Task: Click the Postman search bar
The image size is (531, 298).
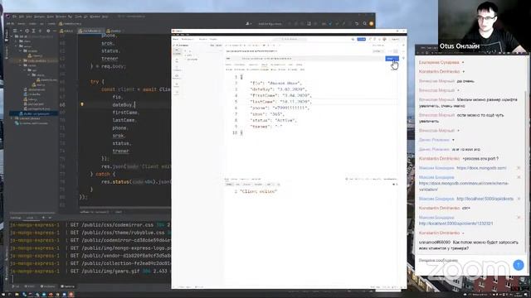Action: click(x=290, y=39)
